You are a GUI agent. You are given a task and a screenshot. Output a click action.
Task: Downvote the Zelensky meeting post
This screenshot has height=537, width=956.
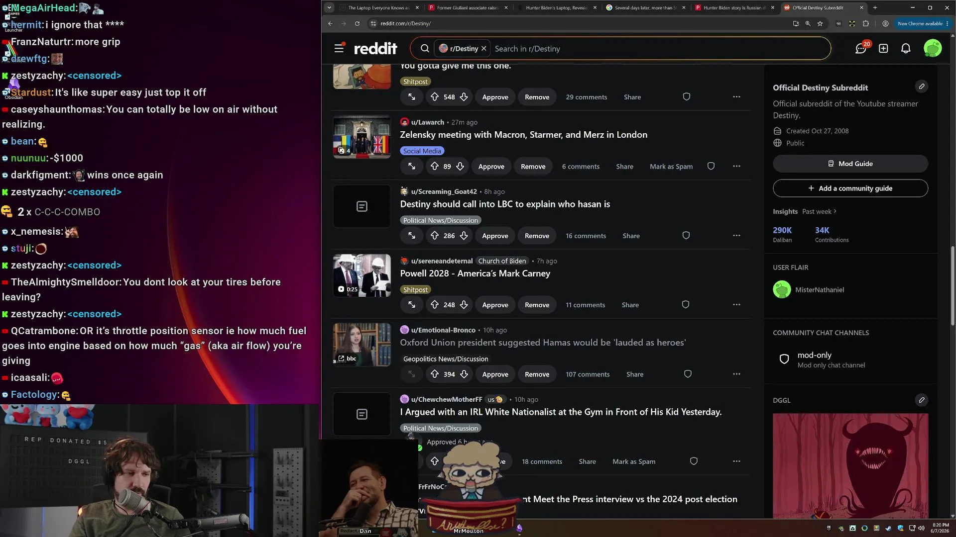pos(460,166)
